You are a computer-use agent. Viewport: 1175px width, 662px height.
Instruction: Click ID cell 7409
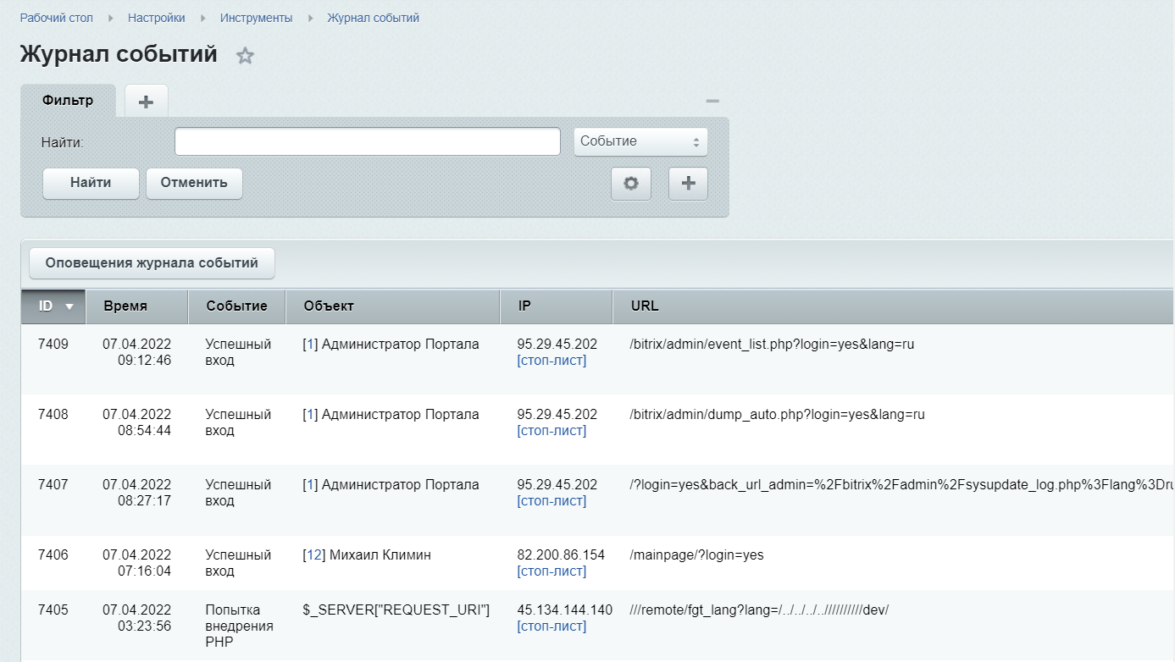coord(53,345)
